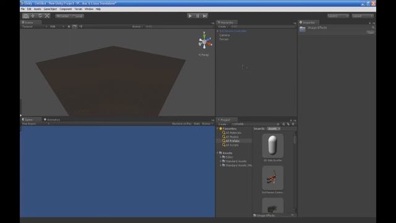
Task: Open the Window menu
Action: (x=89, y=9)
